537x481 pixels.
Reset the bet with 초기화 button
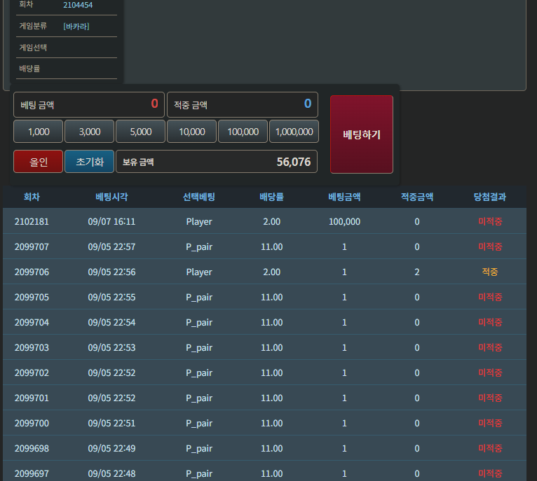[90, 162]
